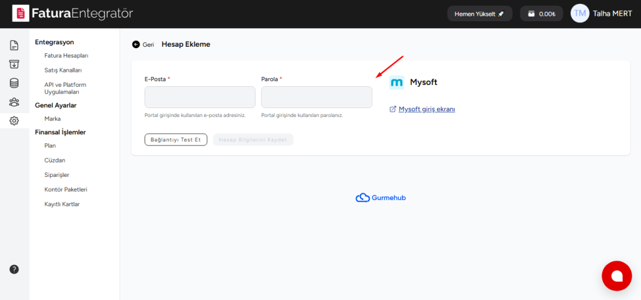Screen dimensions: 641x300
Task: Open the database stack sidebar icon
Action: [14, 83]
